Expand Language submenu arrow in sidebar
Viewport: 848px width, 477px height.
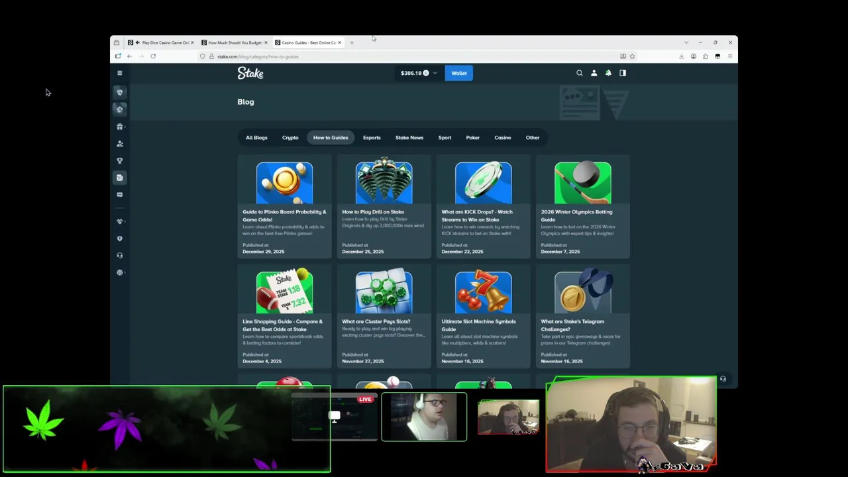coord(126,272)
